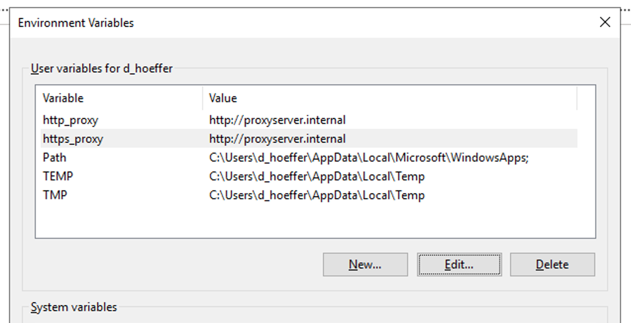The width and height of the screenshot is (631, 323).
Task: Click the Environment Variables title bar text
Action: [76, 23]
